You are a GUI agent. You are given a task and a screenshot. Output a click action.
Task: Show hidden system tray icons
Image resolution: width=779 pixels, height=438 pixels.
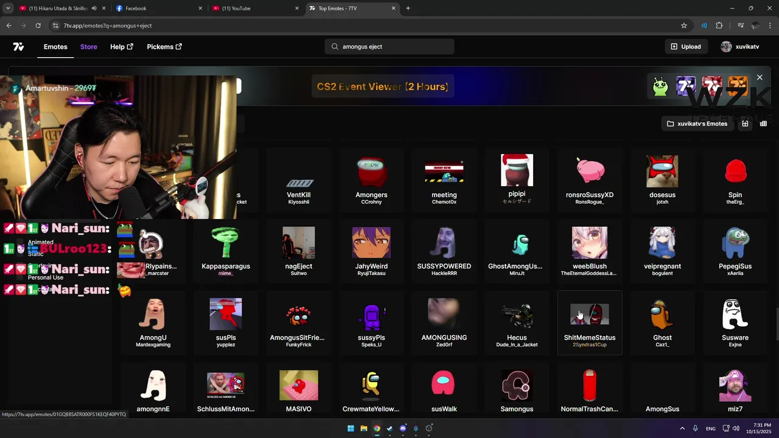pos(682,428)
